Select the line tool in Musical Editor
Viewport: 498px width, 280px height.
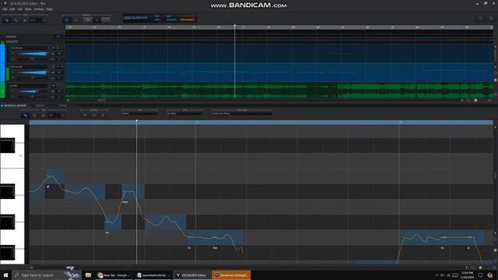point(34,115)
